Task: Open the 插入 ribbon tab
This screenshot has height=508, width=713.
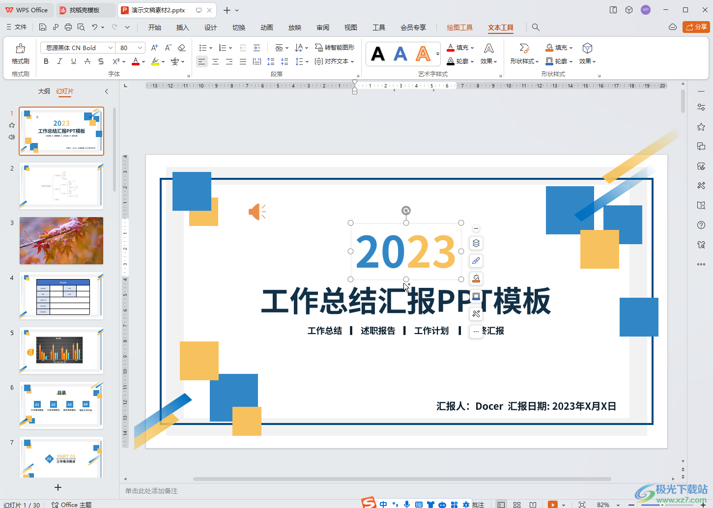Action: 183,28
